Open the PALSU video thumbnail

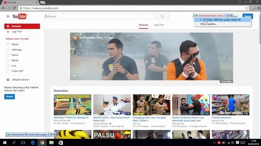pos(112,134)
